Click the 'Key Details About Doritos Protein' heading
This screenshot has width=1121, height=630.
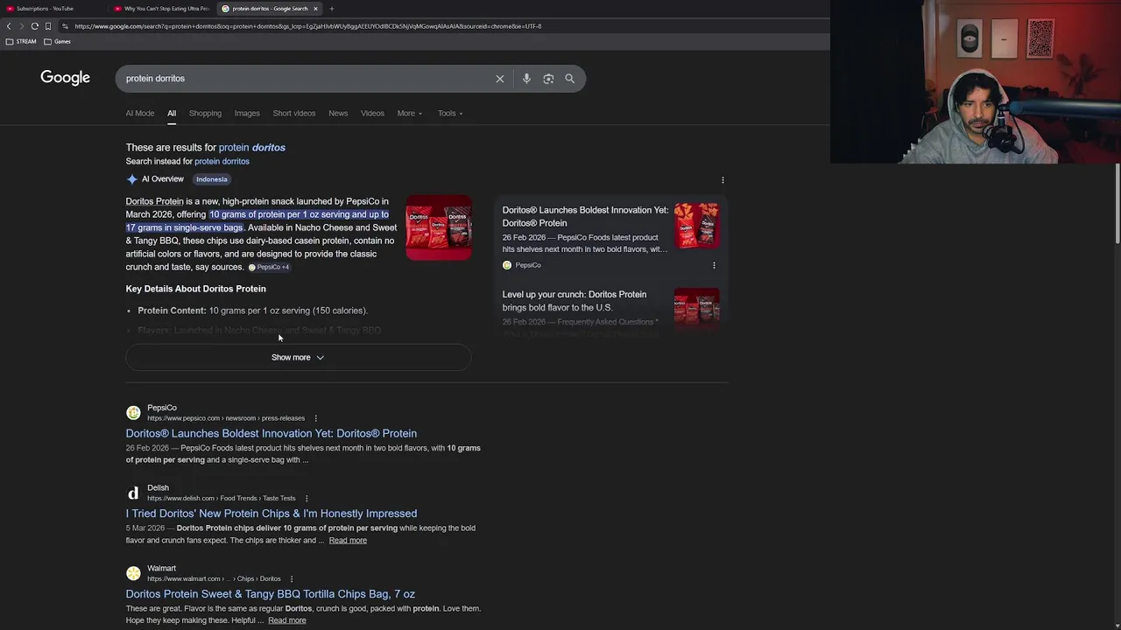click(x=196, y=289)
